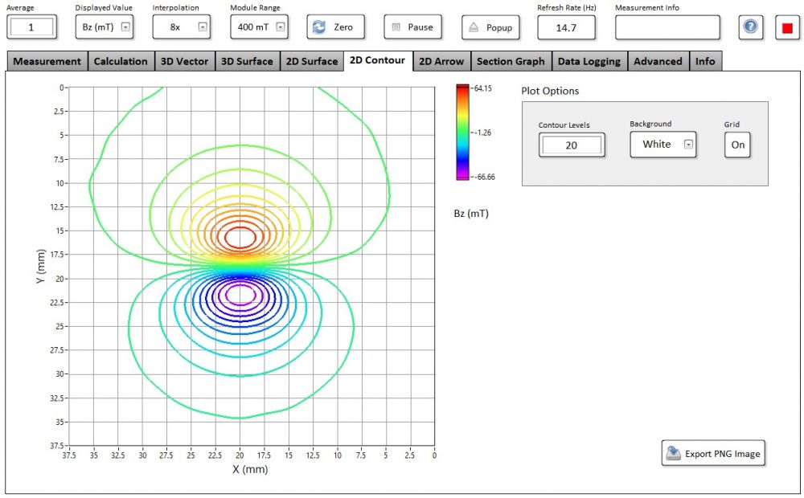
Task: Open the Background White dropdown
Action: 689,145
